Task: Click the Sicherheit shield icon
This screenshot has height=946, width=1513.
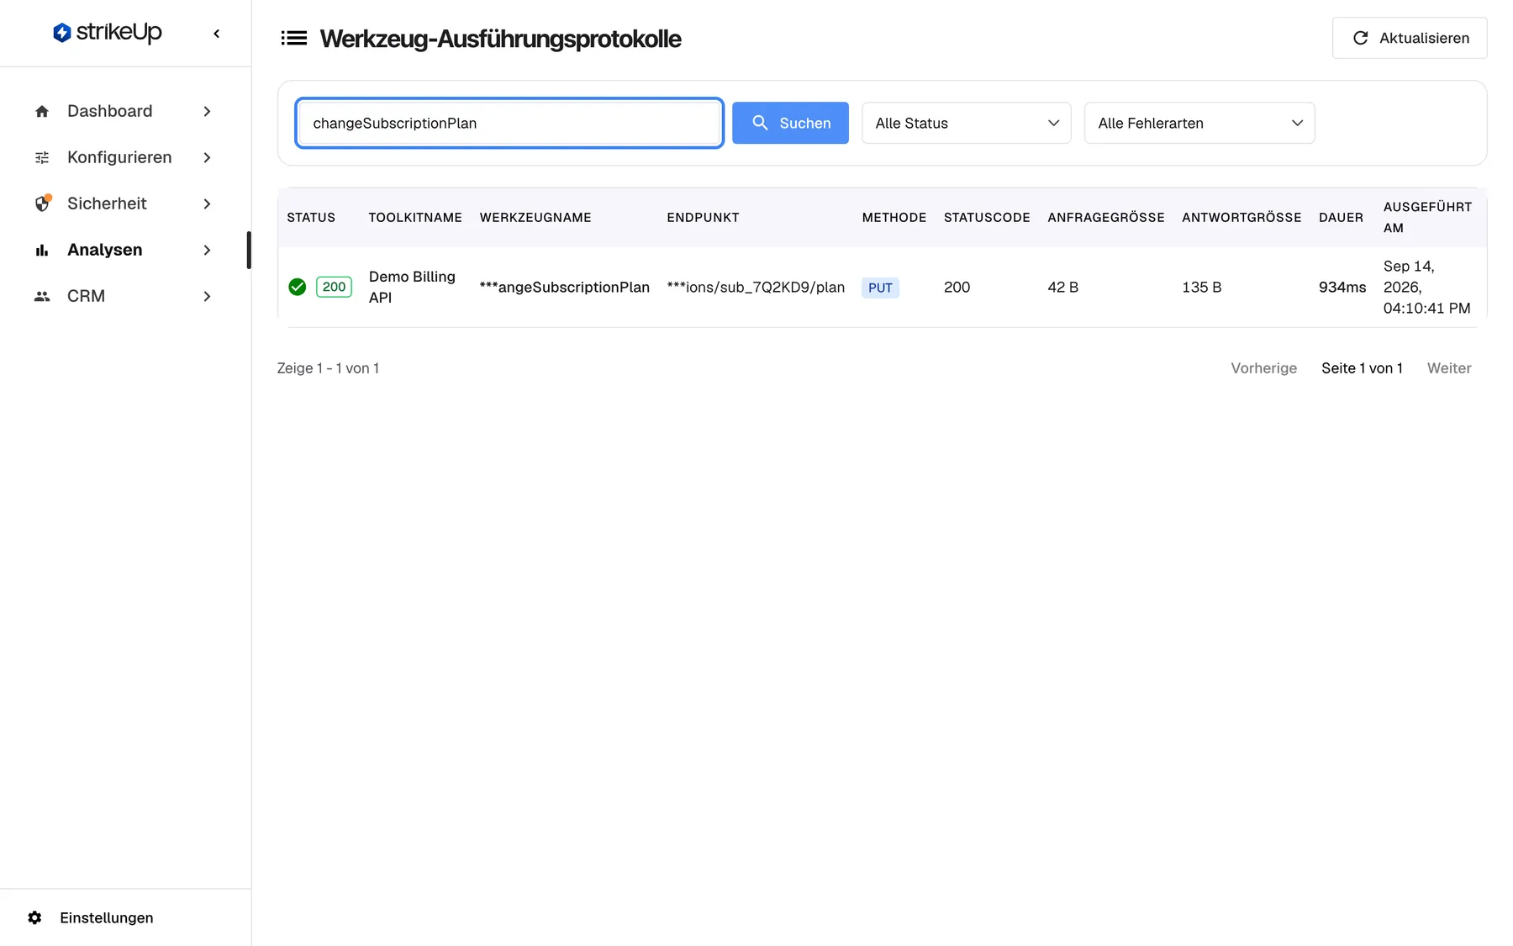Action: [42, 203]
